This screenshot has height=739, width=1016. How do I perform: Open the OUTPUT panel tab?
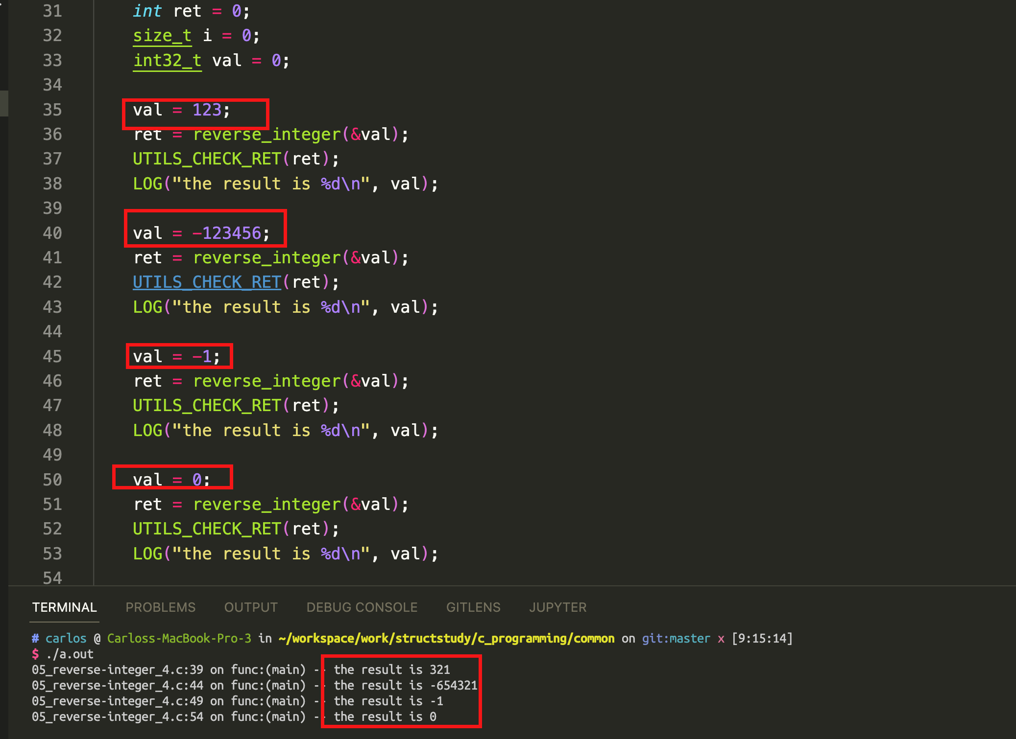[x=250, y=607]
